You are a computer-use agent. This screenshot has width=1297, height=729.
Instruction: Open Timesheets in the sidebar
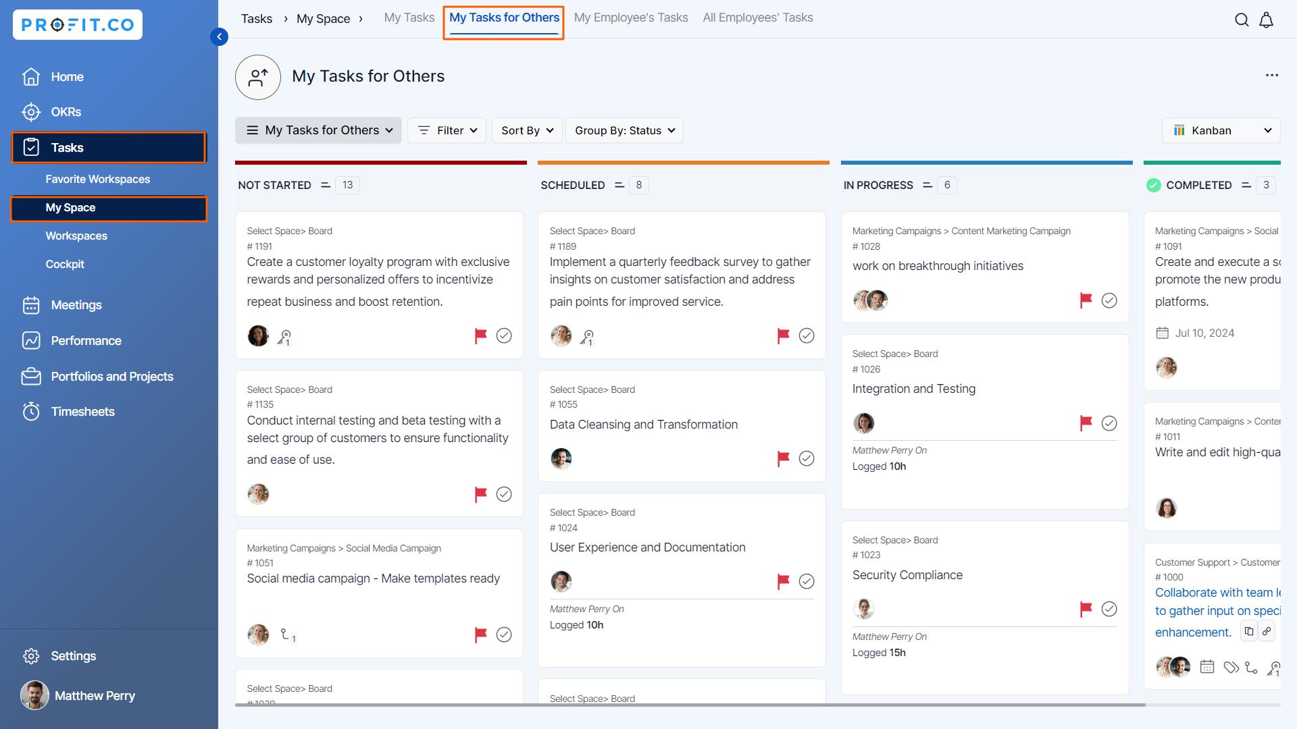(x=82, y=411)
